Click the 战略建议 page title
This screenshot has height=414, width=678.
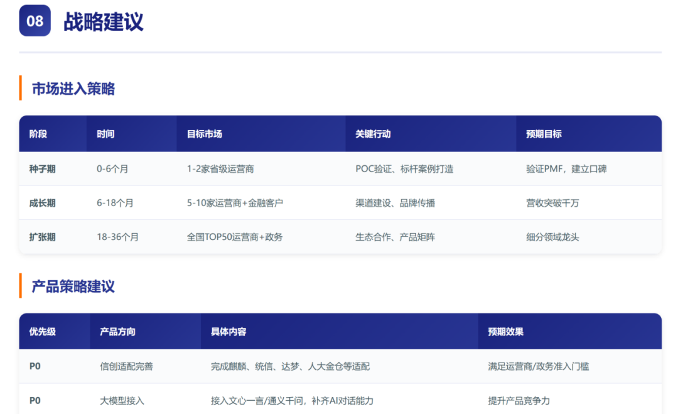coord(103,22)
